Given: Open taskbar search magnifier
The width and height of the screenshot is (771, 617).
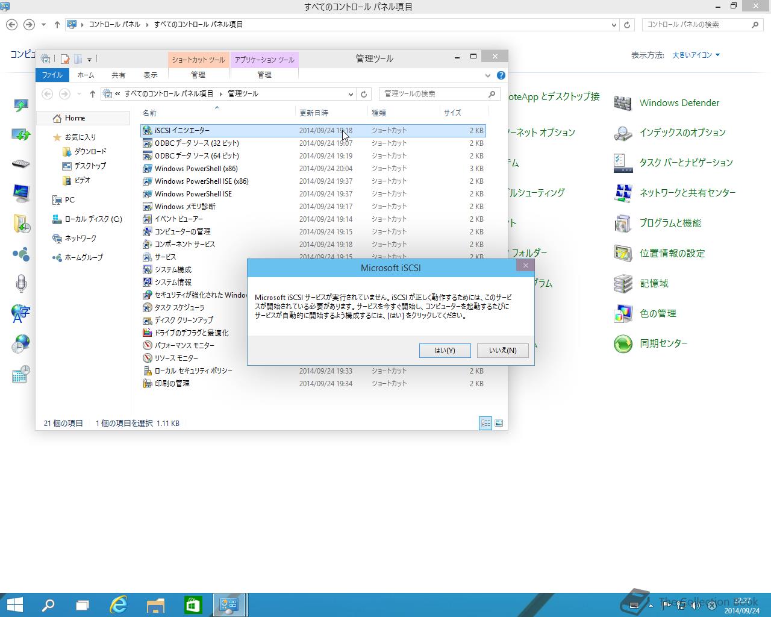Looking at the screenshot, I should click(48, 605).
